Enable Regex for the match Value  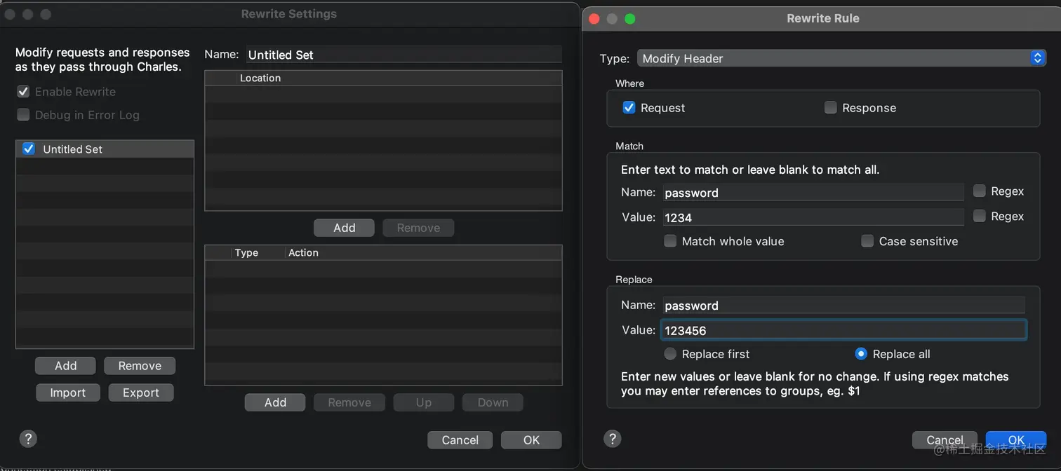(979, 216)
